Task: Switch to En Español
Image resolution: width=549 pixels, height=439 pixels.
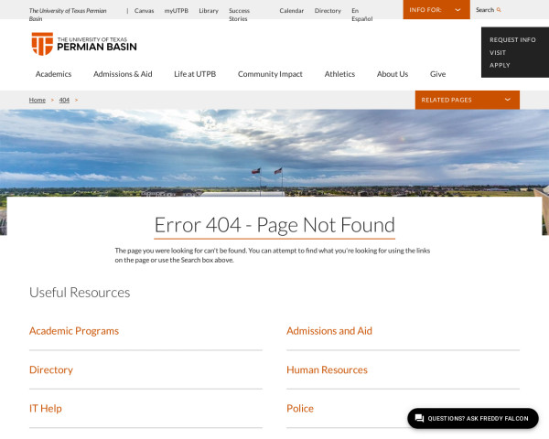Action: tap(362, 15)
